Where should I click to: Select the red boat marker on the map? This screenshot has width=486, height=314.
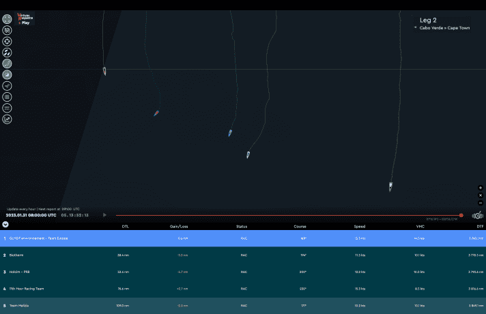click(x=156, y=113)
